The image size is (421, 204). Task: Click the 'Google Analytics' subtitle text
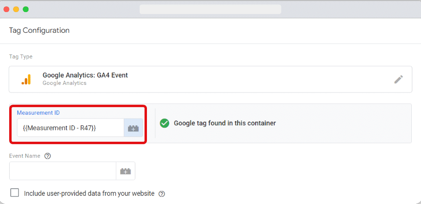(x=64, y=83)
